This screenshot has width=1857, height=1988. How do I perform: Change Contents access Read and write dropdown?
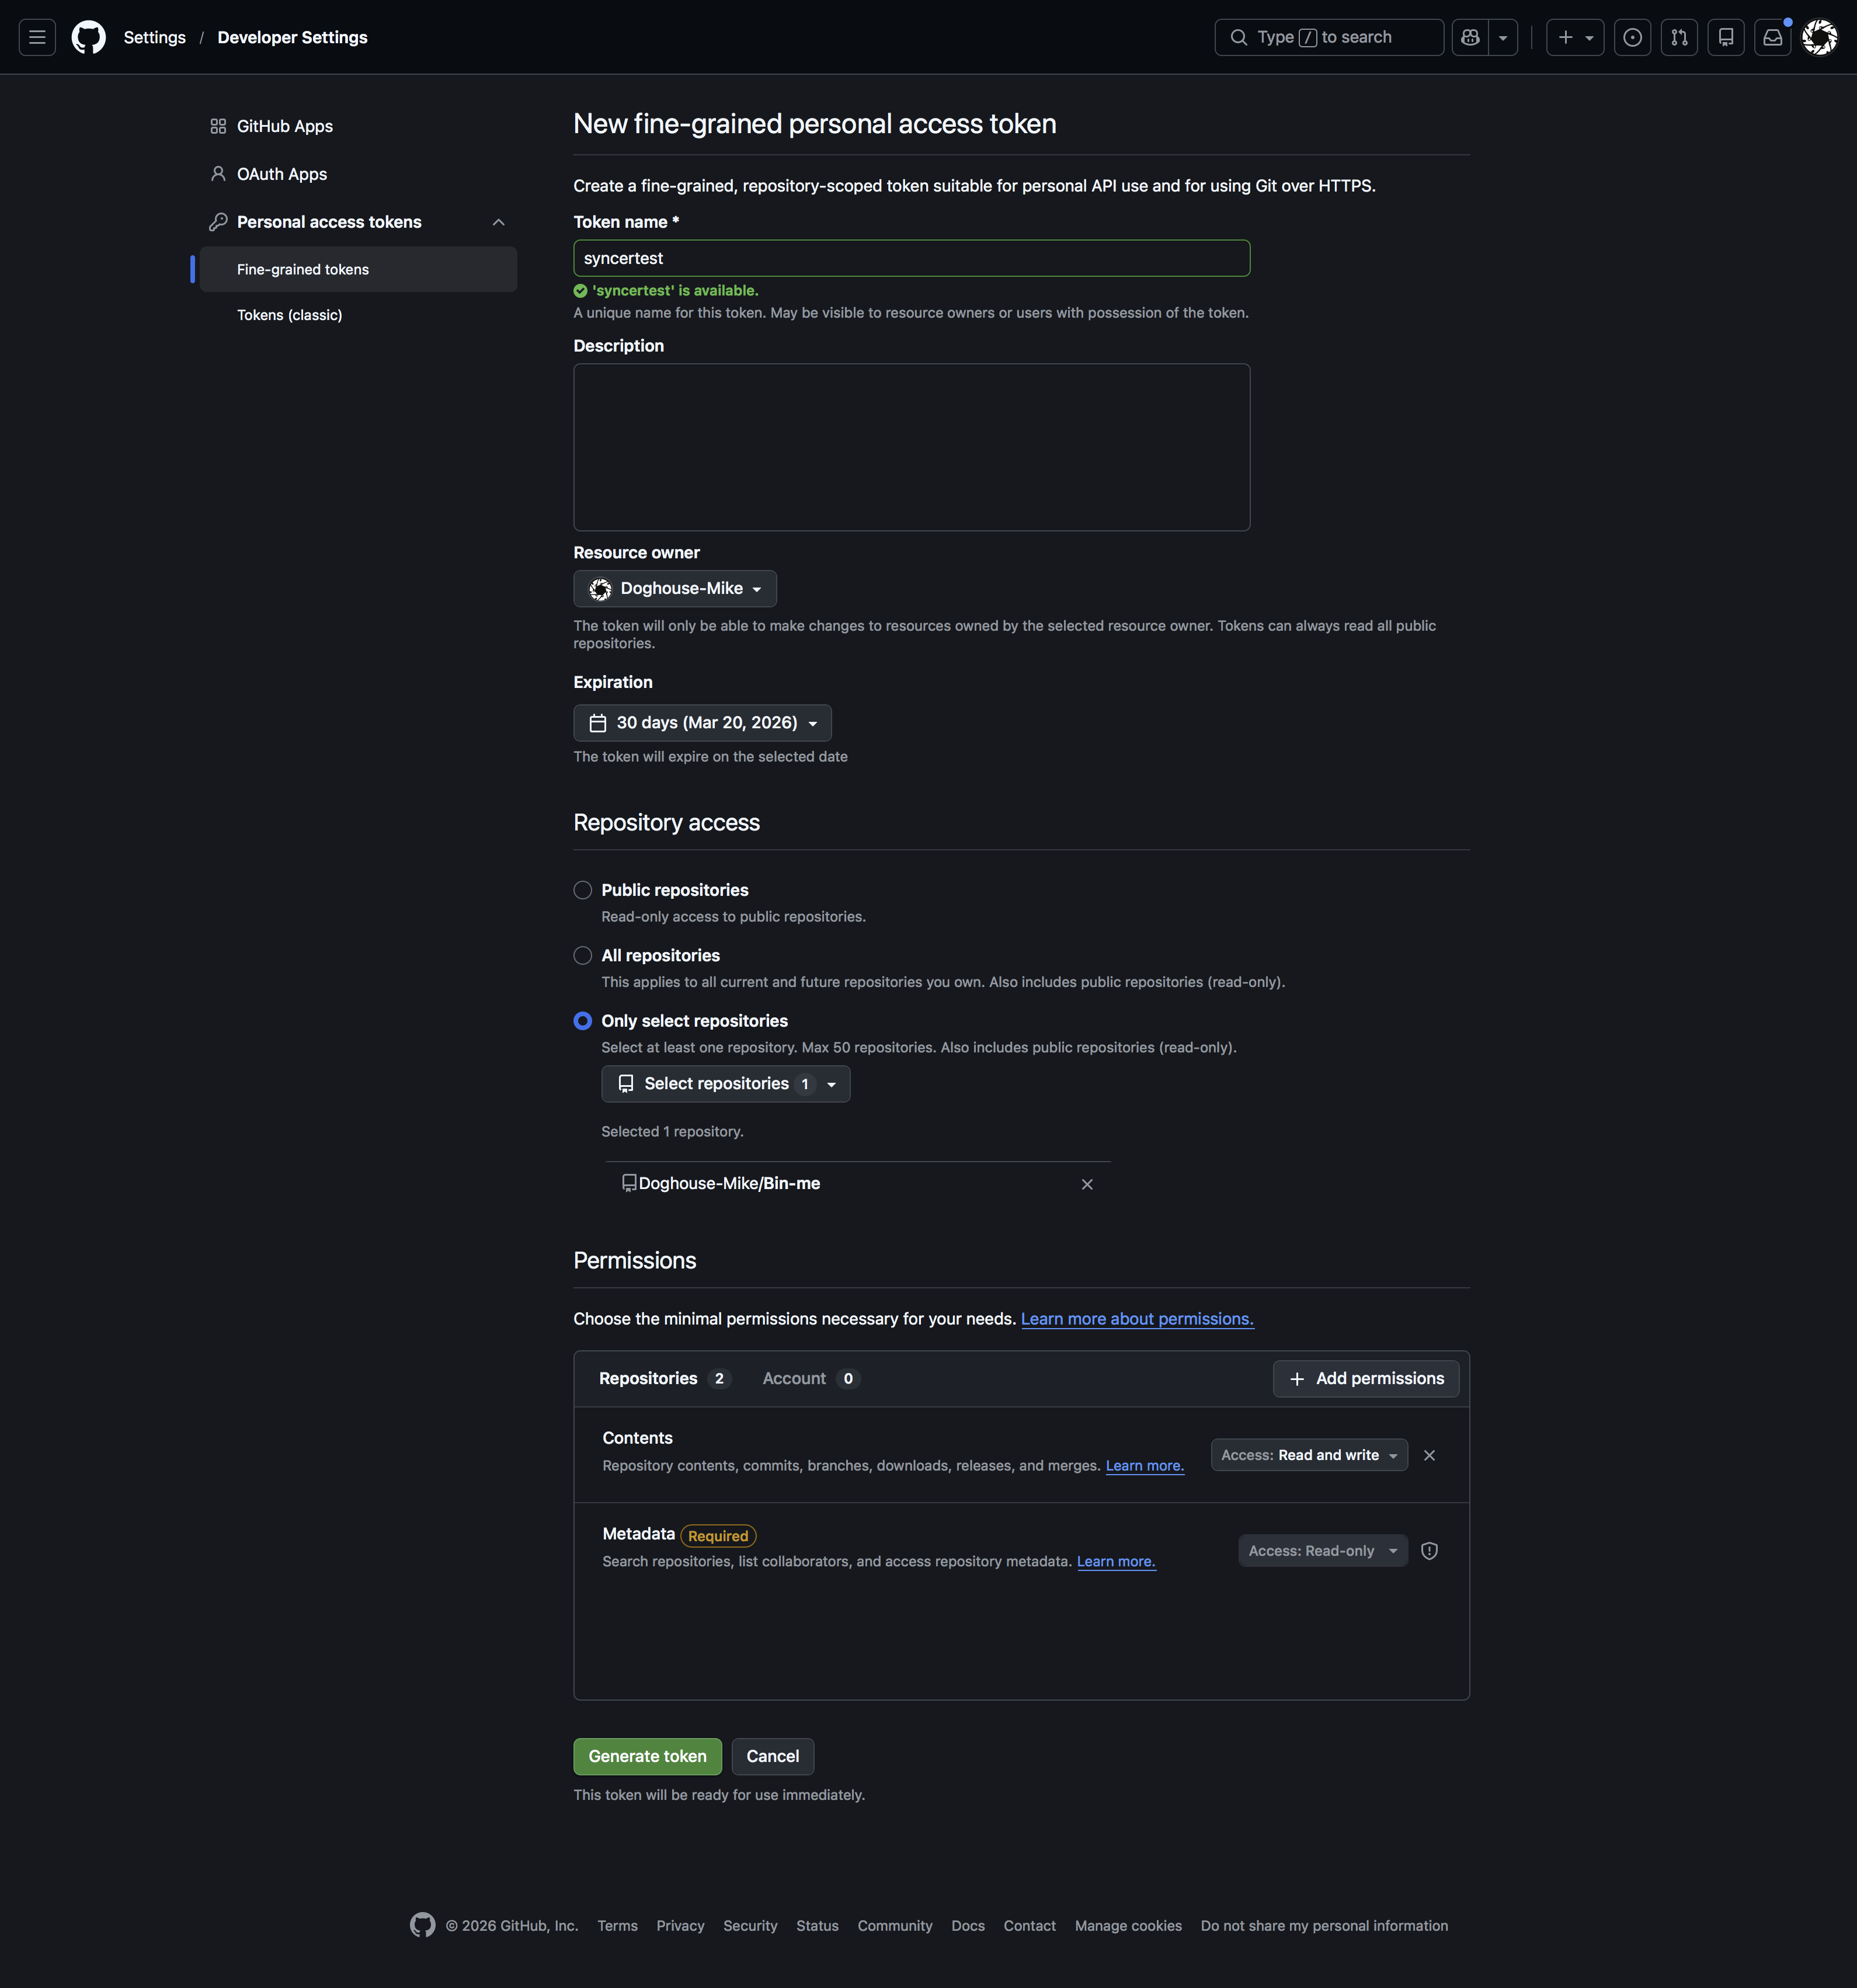1309,1455
